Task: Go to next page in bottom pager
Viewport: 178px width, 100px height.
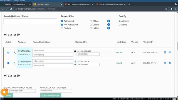Action: pyautogui.click(x=19, y=76)
